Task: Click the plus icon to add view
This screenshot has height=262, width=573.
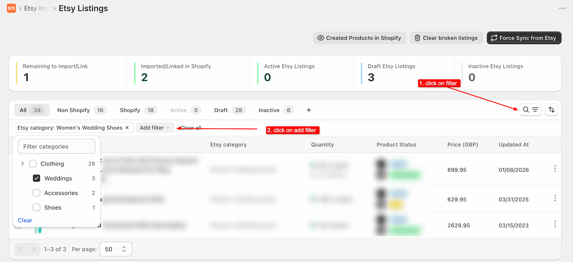Action: click(309, 110)
